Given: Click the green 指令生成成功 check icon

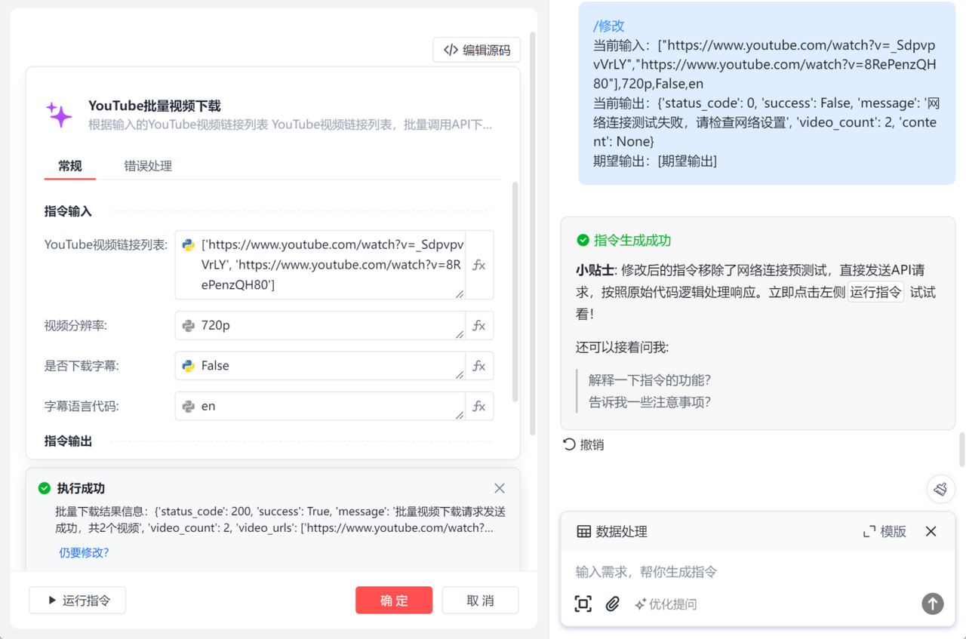Looking at the screenshot, I should [583, 240].
